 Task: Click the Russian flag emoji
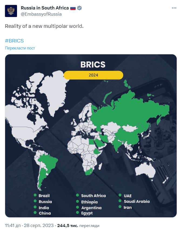73,8
